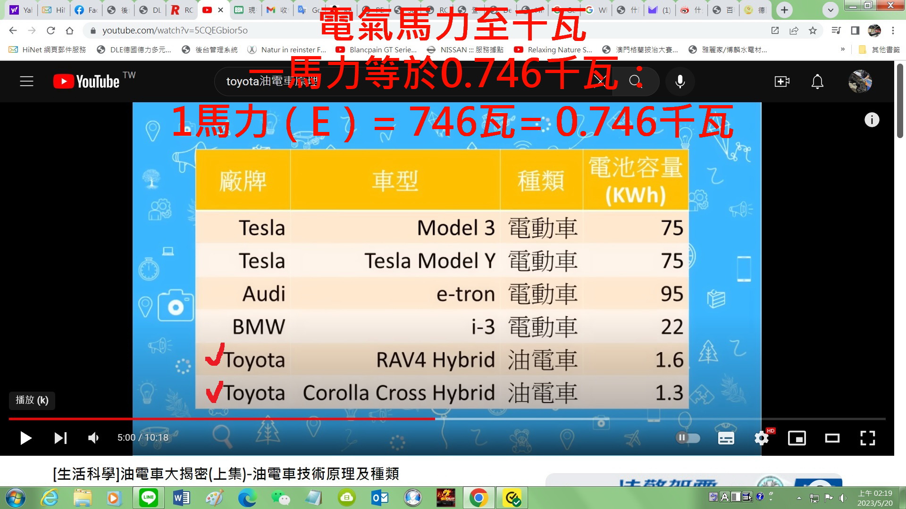Screen dimensions: 906x509
Task: Switch to the red R RC tab
Action: (x=182, y=10)
